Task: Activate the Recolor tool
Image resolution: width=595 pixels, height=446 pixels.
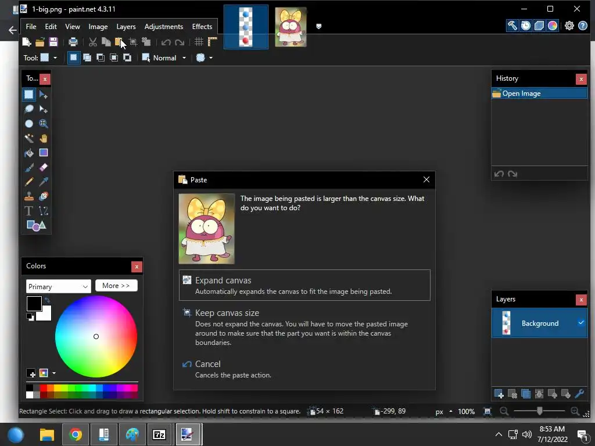Action: pos(43,196)
